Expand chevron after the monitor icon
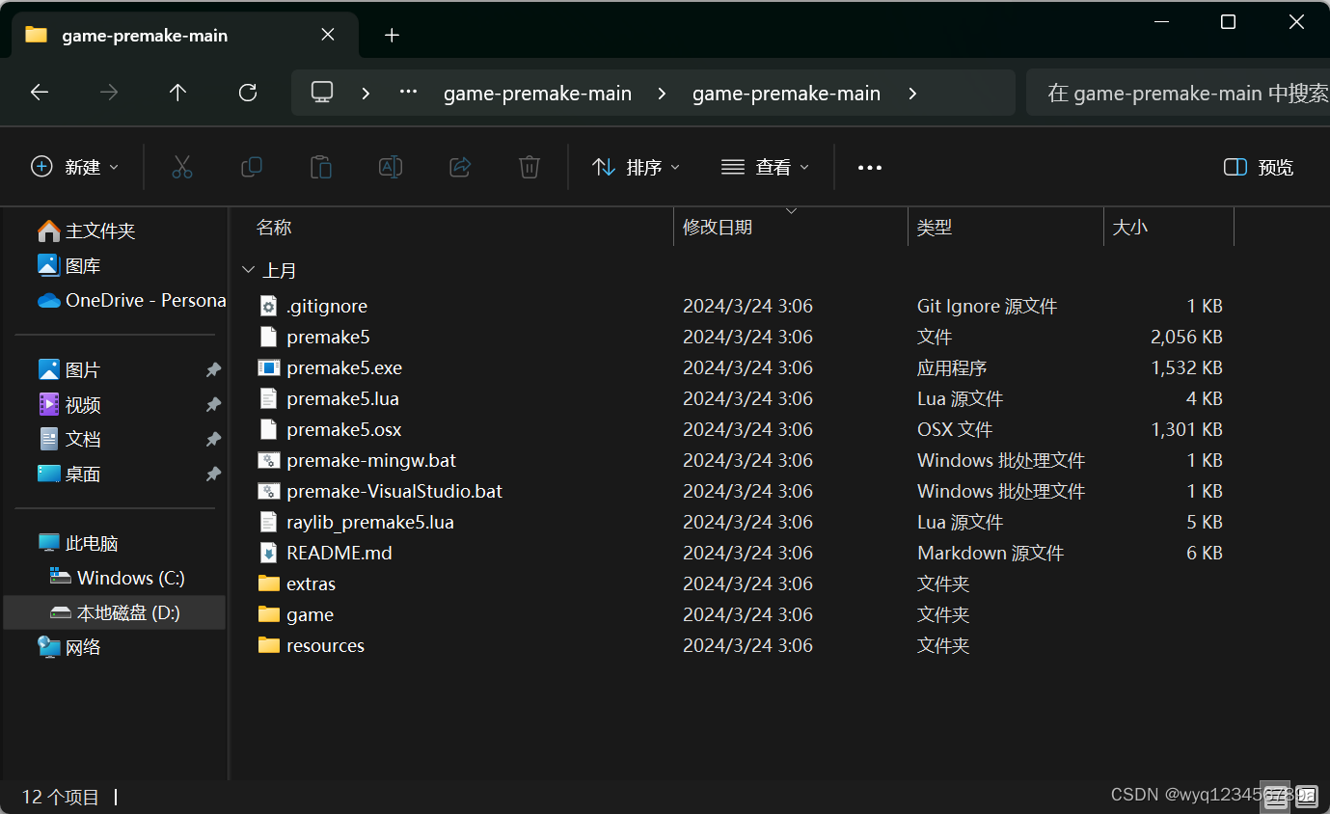 (x=366, y=94)
